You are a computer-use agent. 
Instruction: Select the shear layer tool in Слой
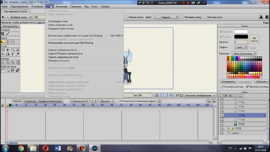3,54
